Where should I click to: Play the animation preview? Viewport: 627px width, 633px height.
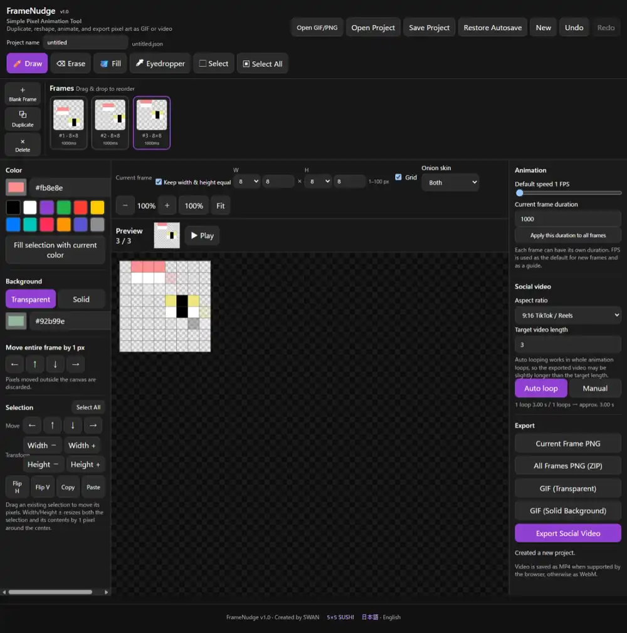pos(202,235)
